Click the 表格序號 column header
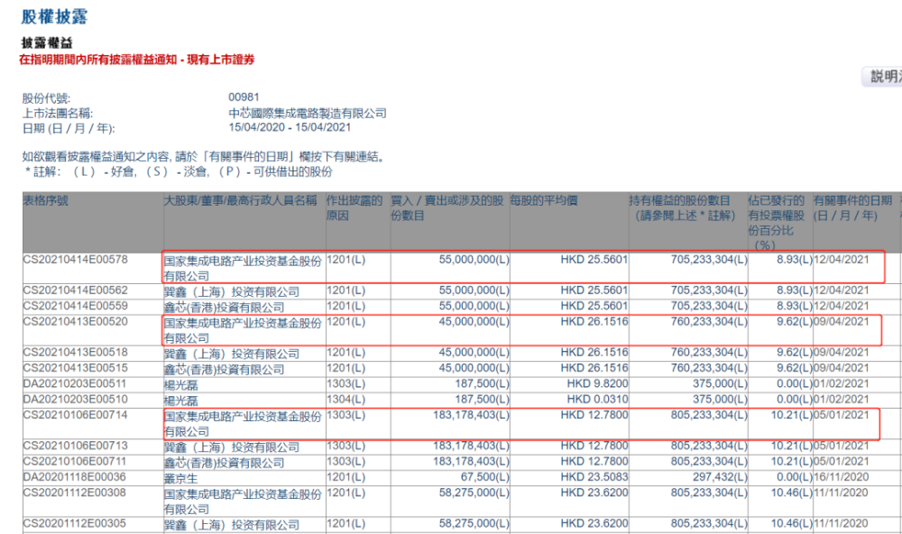 coord(45,200)
